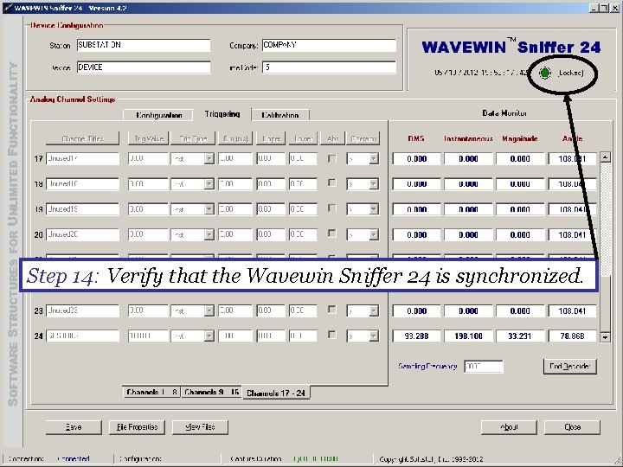The width and height of the screenshot is (623, 467).
Task: Click the Channel Titles column header button
Action: (83, 138)
